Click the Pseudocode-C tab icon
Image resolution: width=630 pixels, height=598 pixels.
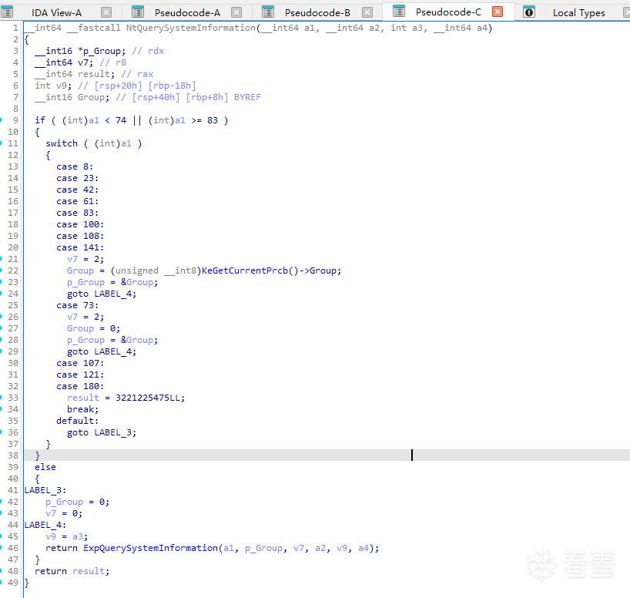pyautogui.click(x=399, y=12)
